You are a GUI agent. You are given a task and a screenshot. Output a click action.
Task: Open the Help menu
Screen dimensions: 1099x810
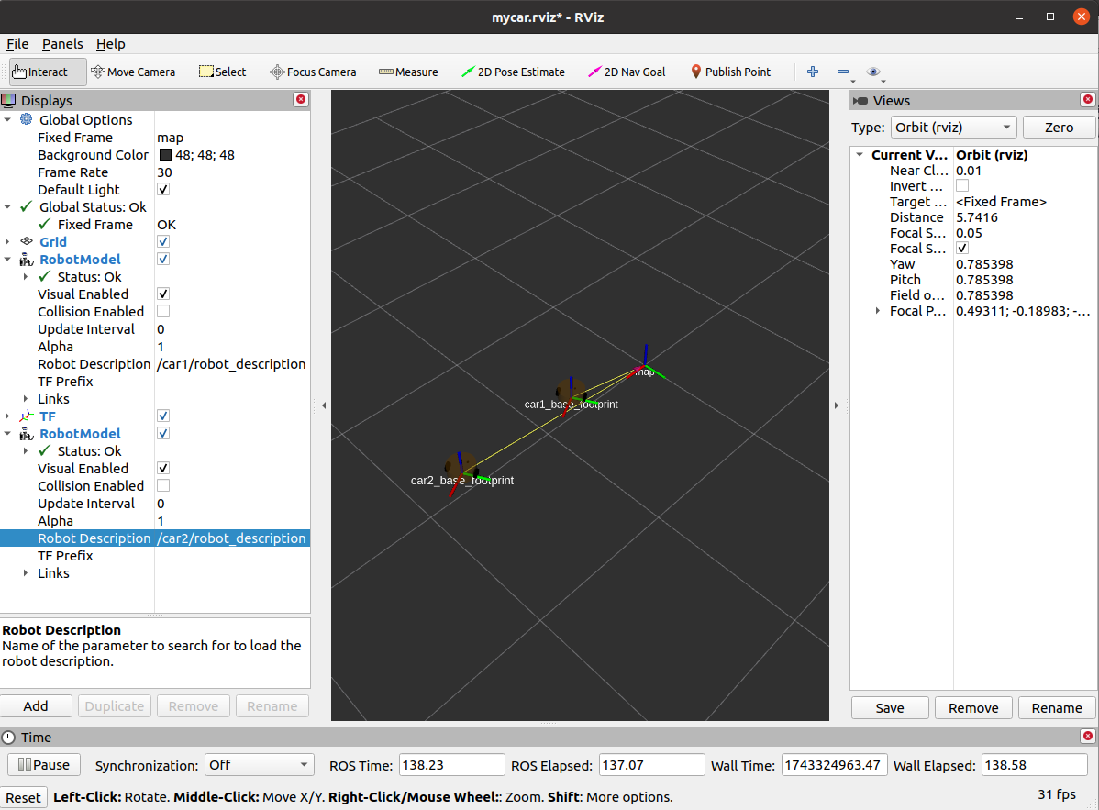[x=111, y=44]
